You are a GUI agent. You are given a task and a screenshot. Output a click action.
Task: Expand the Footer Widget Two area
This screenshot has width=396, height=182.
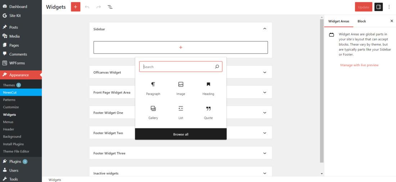pos(265,133)
